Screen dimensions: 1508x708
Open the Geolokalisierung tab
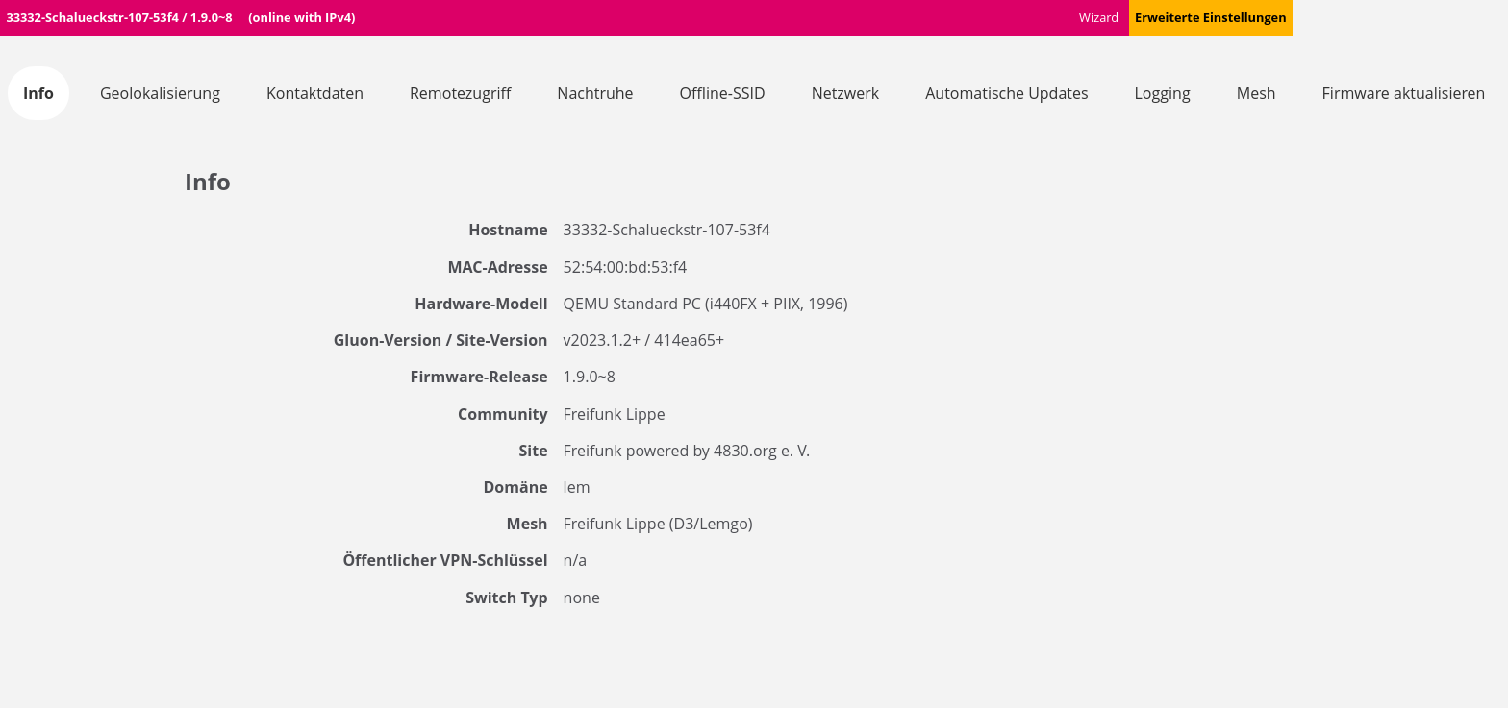(160, 93)
